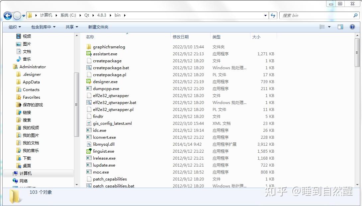362x206 pixels.
Task: Select the file lrelease.exe
Action: point(104,158)
